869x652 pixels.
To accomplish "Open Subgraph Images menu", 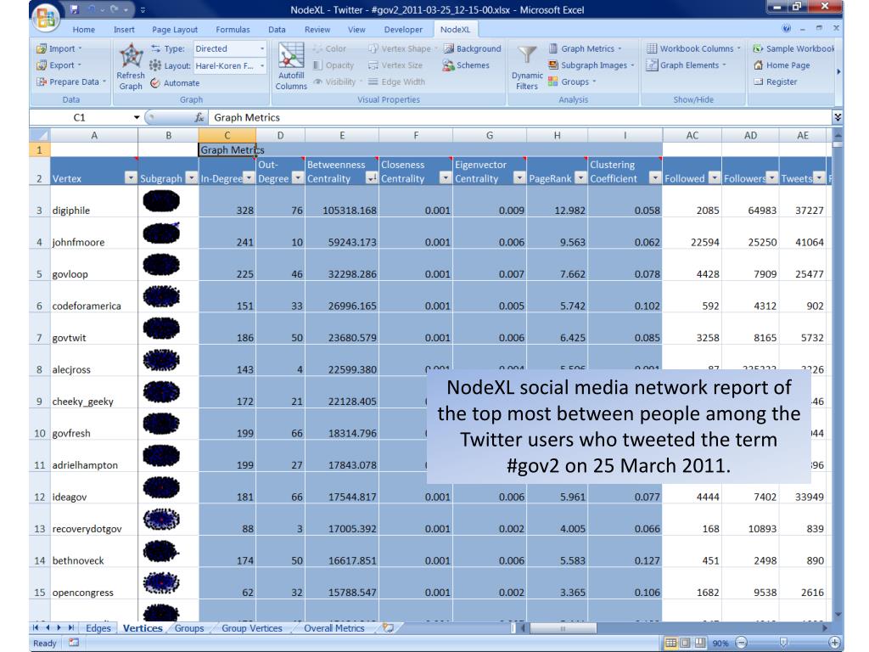I will tap(591, 65).
